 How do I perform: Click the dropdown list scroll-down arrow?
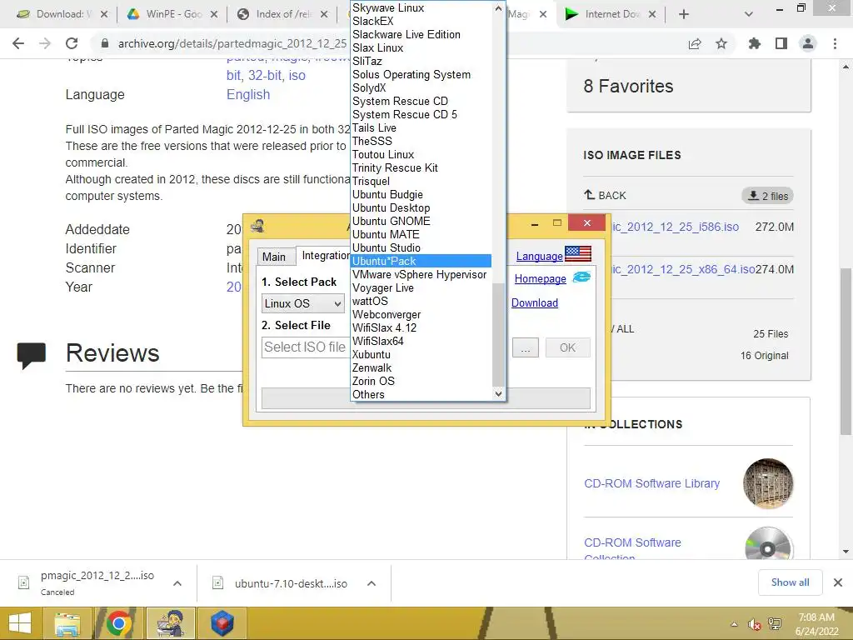point(498,394)
